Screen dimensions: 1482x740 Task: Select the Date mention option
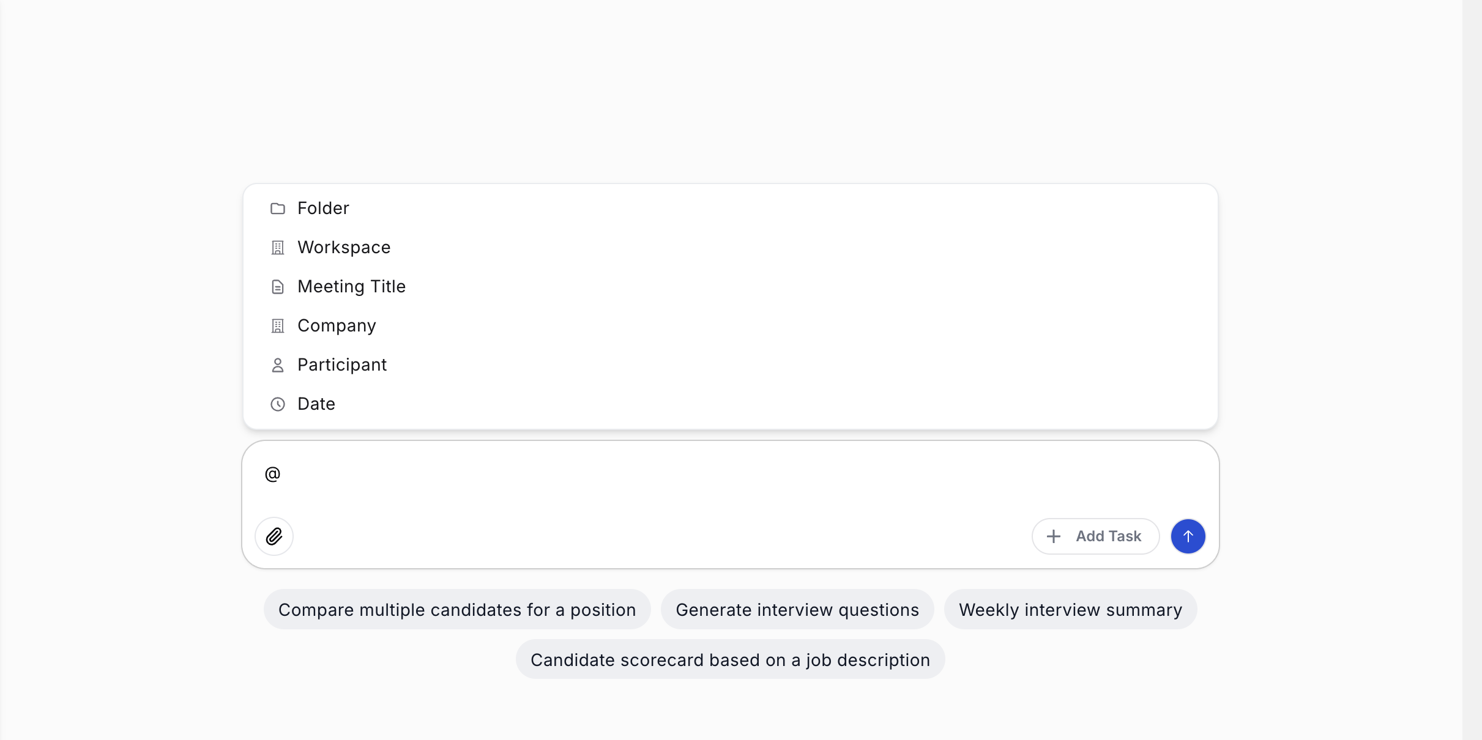pyautogui.click(x=316, y=404)
